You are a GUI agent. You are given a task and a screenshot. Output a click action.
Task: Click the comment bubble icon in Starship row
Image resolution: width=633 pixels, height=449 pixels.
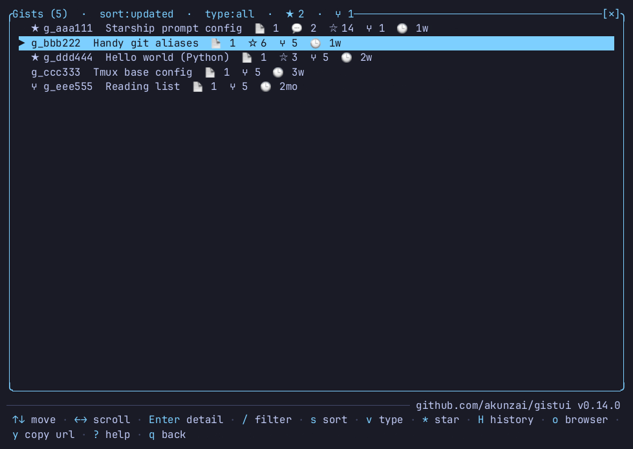(297, 28)
